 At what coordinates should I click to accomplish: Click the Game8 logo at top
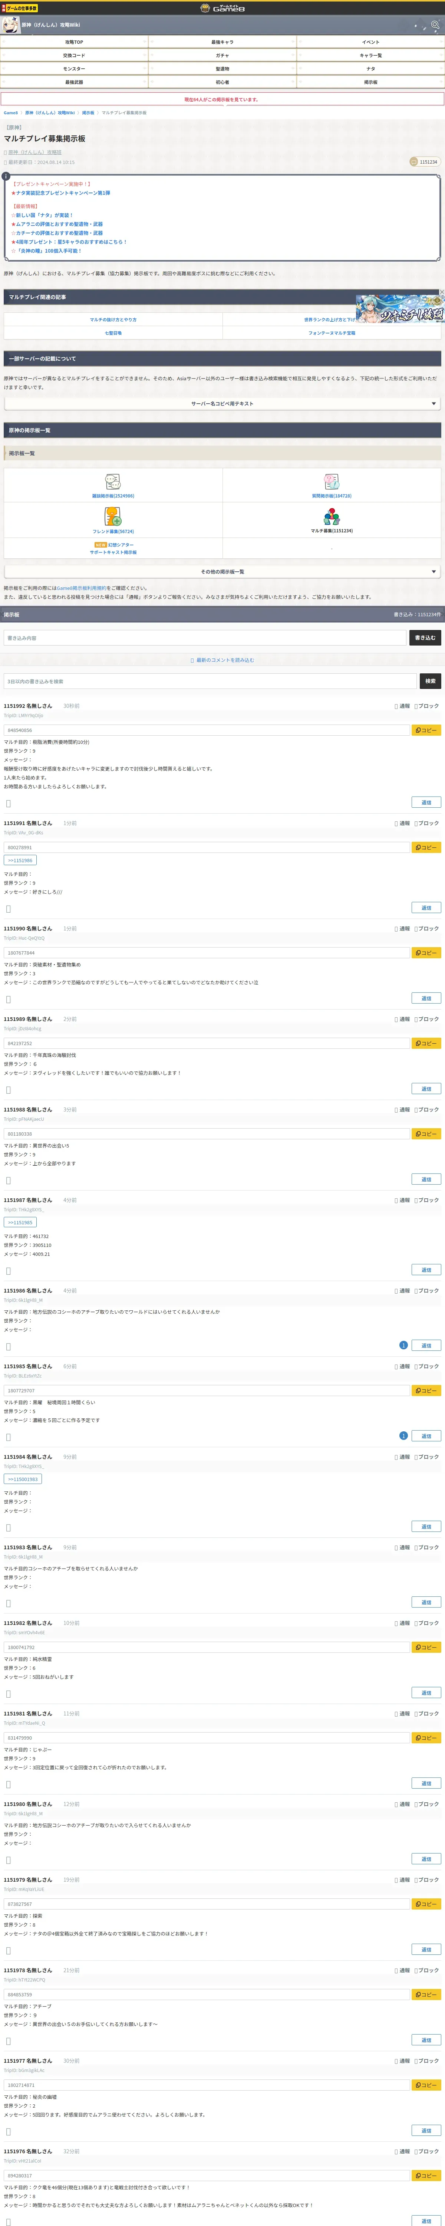pos(222,8)
